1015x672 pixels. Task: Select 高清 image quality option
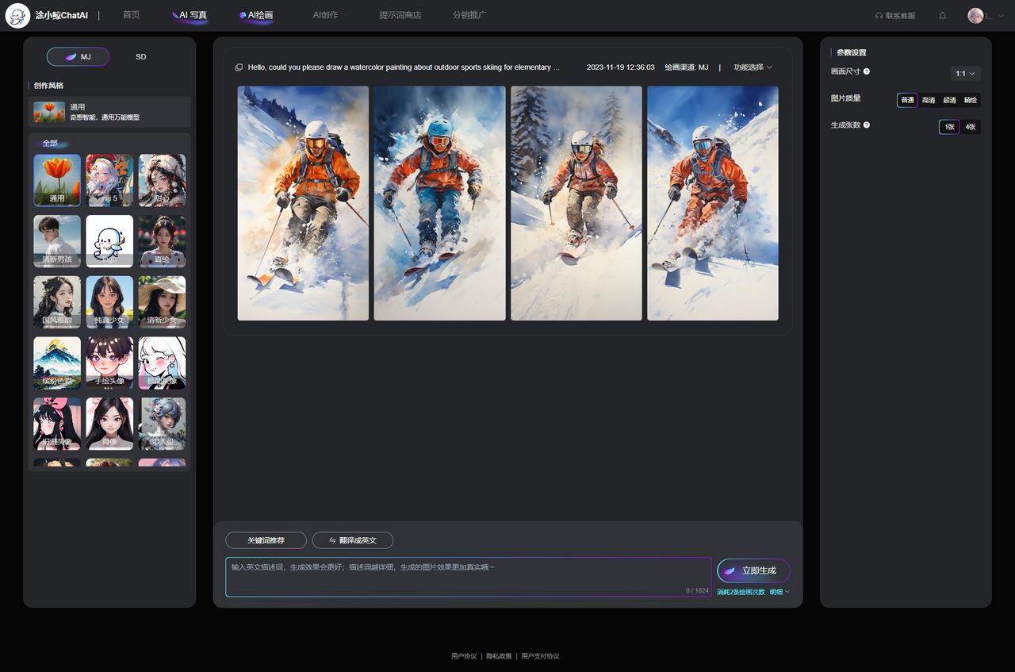click(928, 100)
